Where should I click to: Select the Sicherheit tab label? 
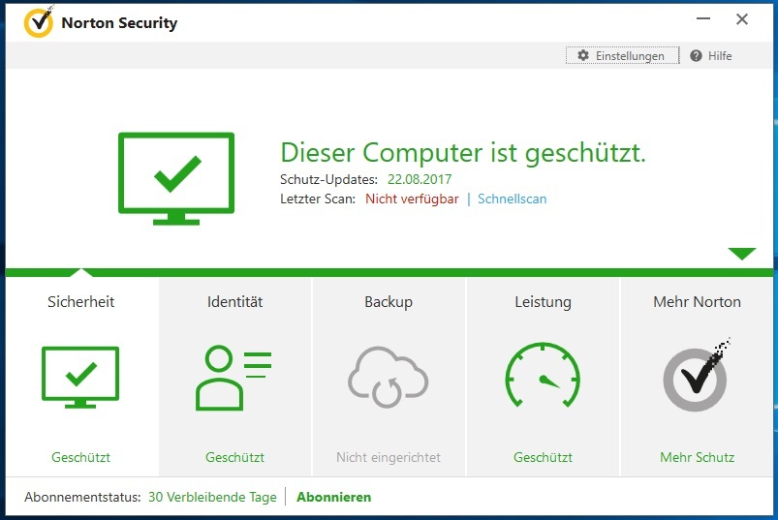(x=81, y=302)
